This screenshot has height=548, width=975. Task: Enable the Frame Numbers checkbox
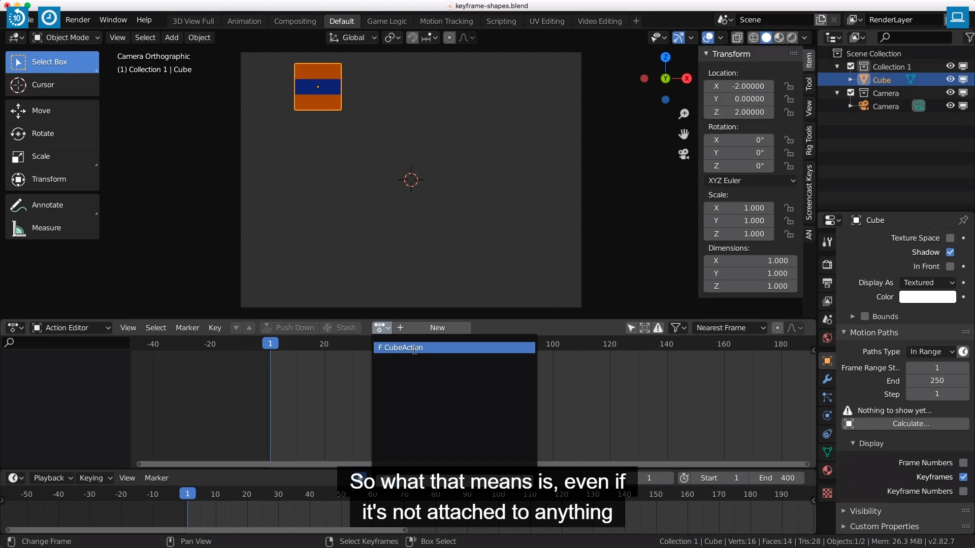click(x=963, y=463)
